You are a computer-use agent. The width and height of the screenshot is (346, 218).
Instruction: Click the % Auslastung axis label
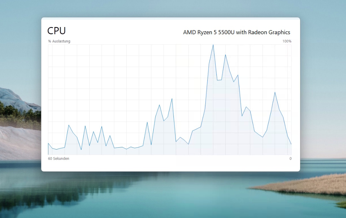pyautogui.click(x=59, y=41)
